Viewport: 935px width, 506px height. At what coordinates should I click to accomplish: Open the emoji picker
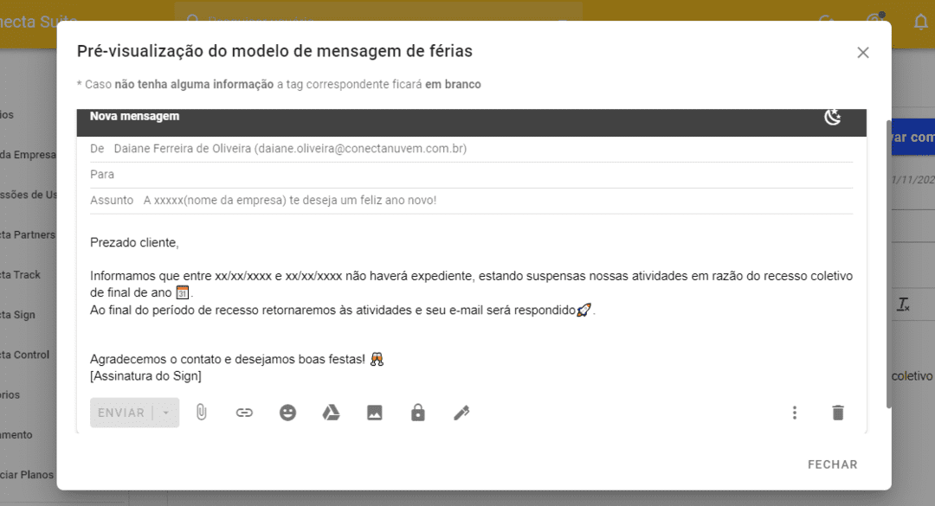[287, 413]
